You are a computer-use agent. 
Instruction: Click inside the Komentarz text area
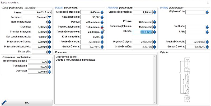104,79
